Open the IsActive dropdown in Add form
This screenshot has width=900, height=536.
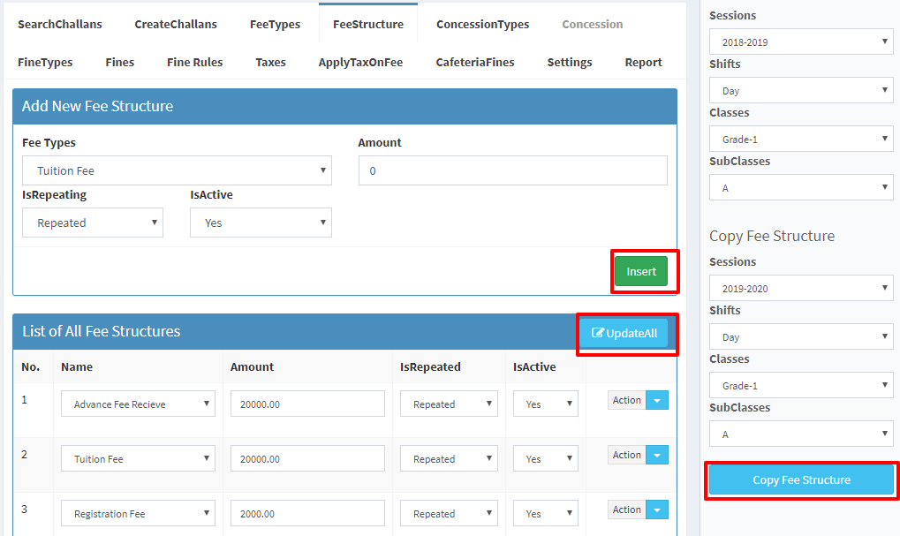point(261,222)
